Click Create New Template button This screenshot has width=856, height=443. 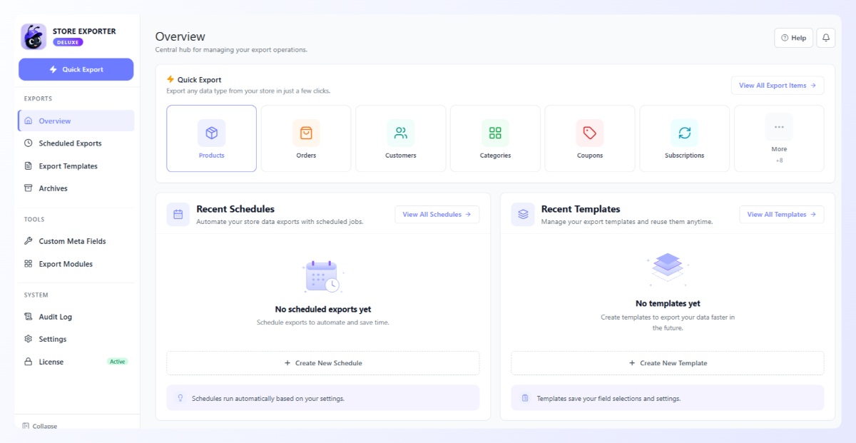668,363
